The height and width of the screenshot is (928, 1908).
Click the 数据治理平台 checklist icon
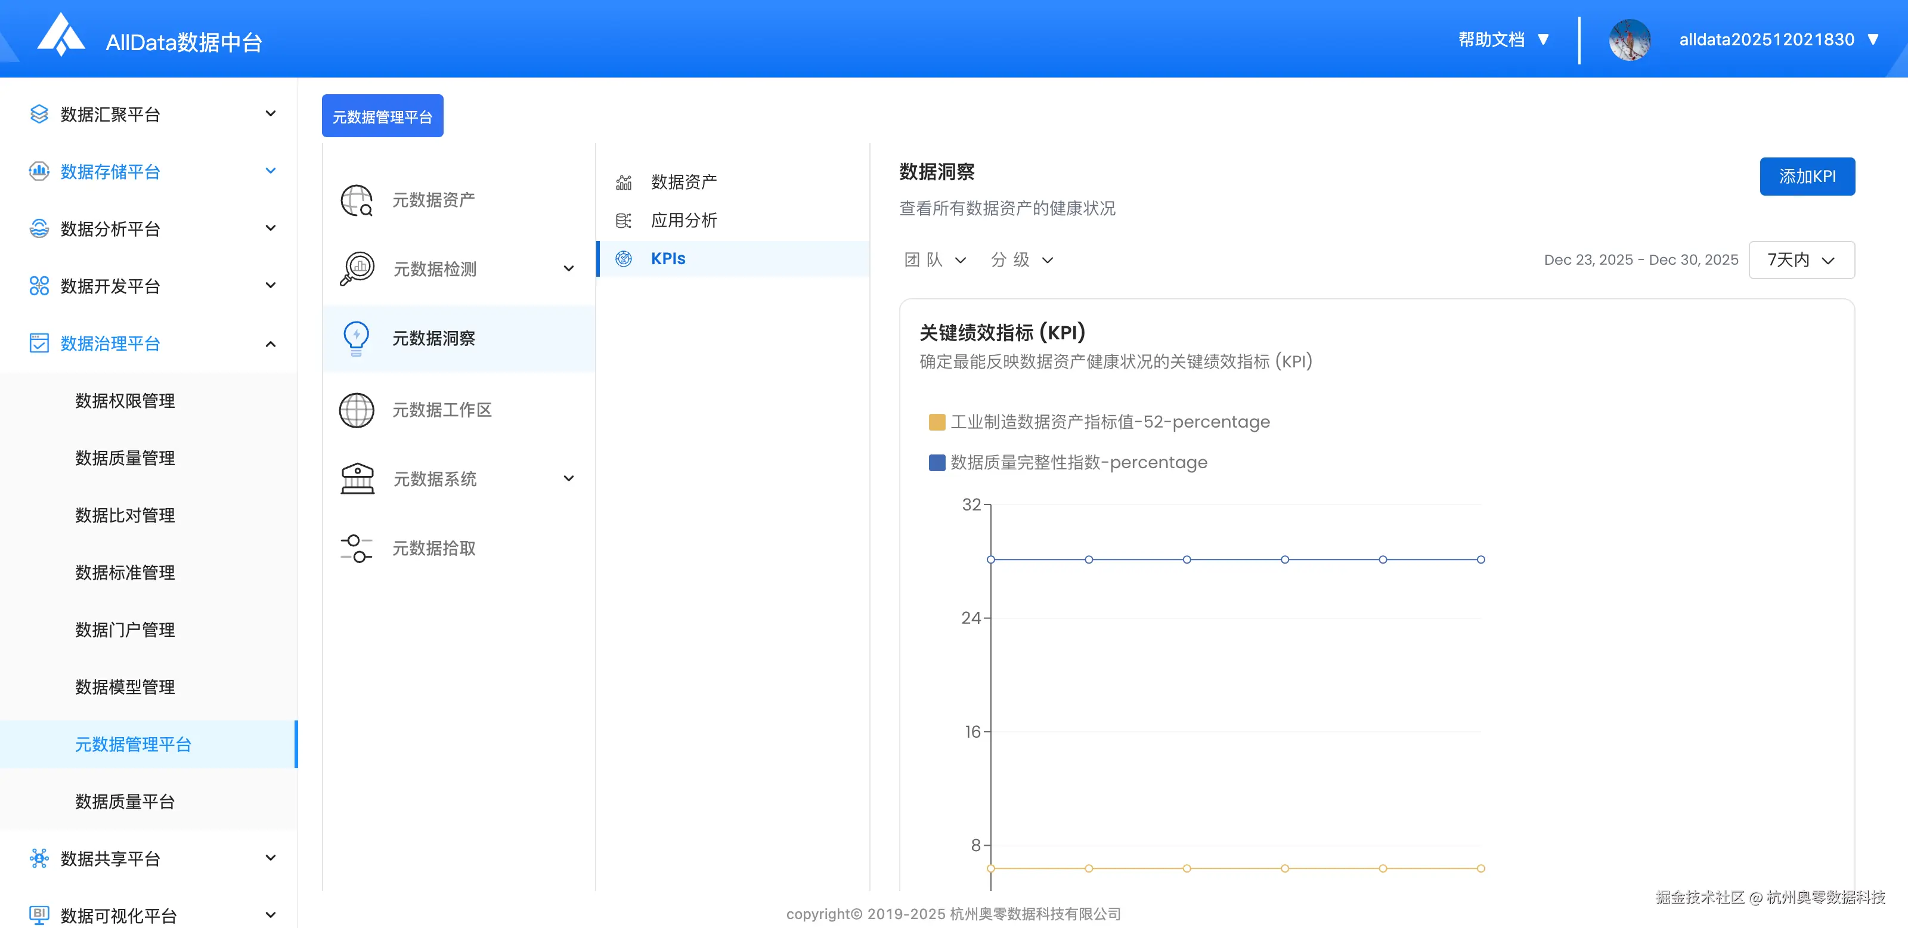coord(39,343)
